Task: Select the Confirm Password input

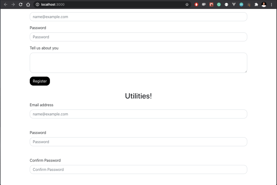Action: coord(138,169)
